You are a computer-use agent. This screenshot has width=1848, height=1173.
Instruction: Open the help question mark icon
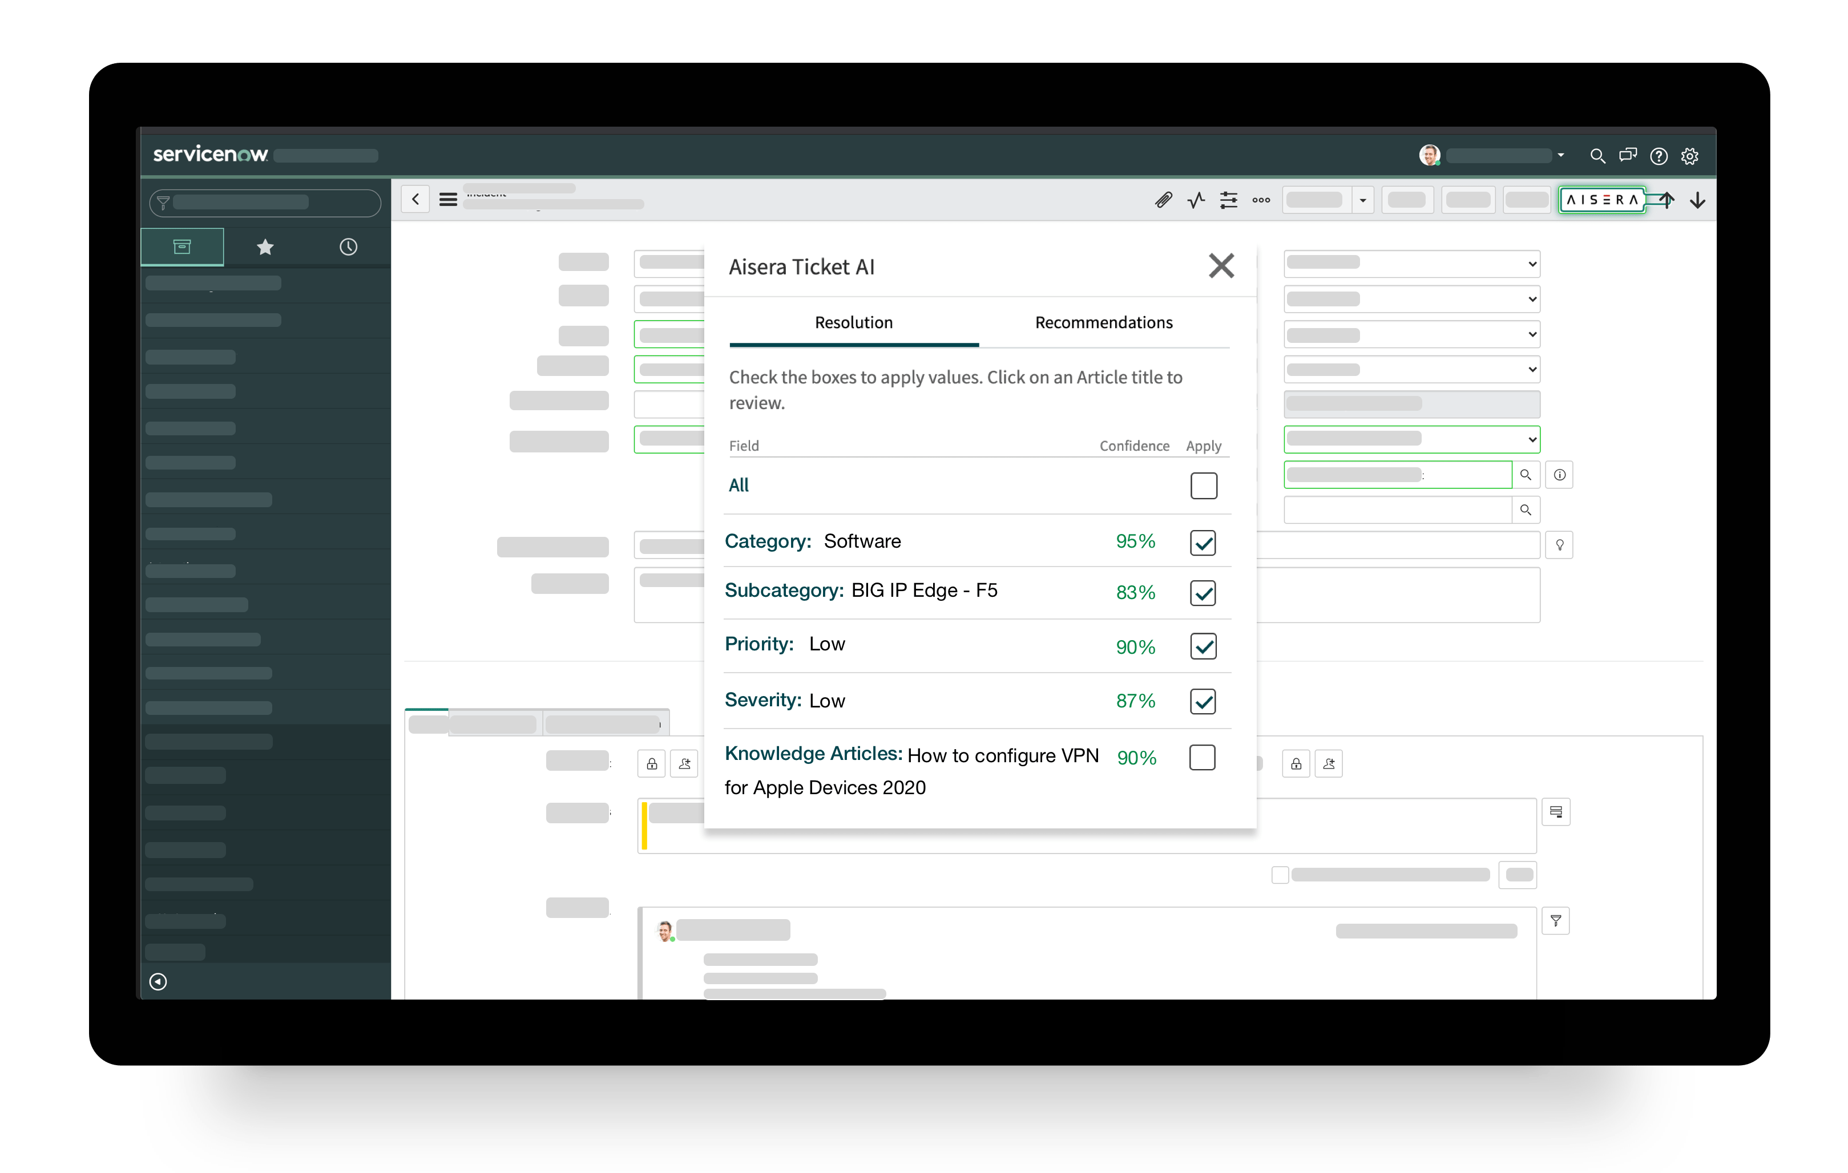coord(1659,156)
